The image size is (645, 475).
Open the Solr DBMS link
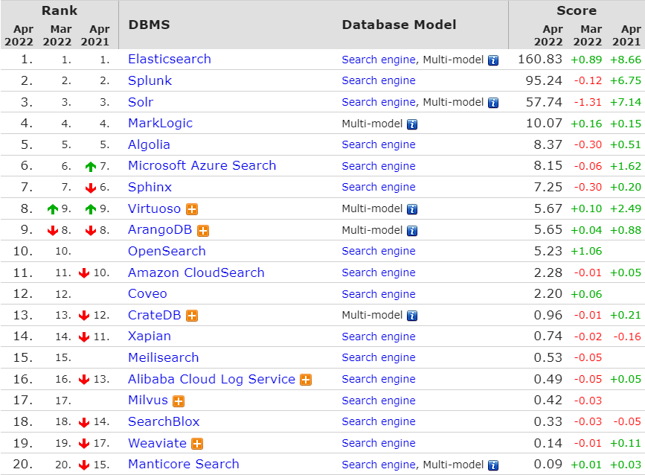pyautogui.click(x=141, y=102)
